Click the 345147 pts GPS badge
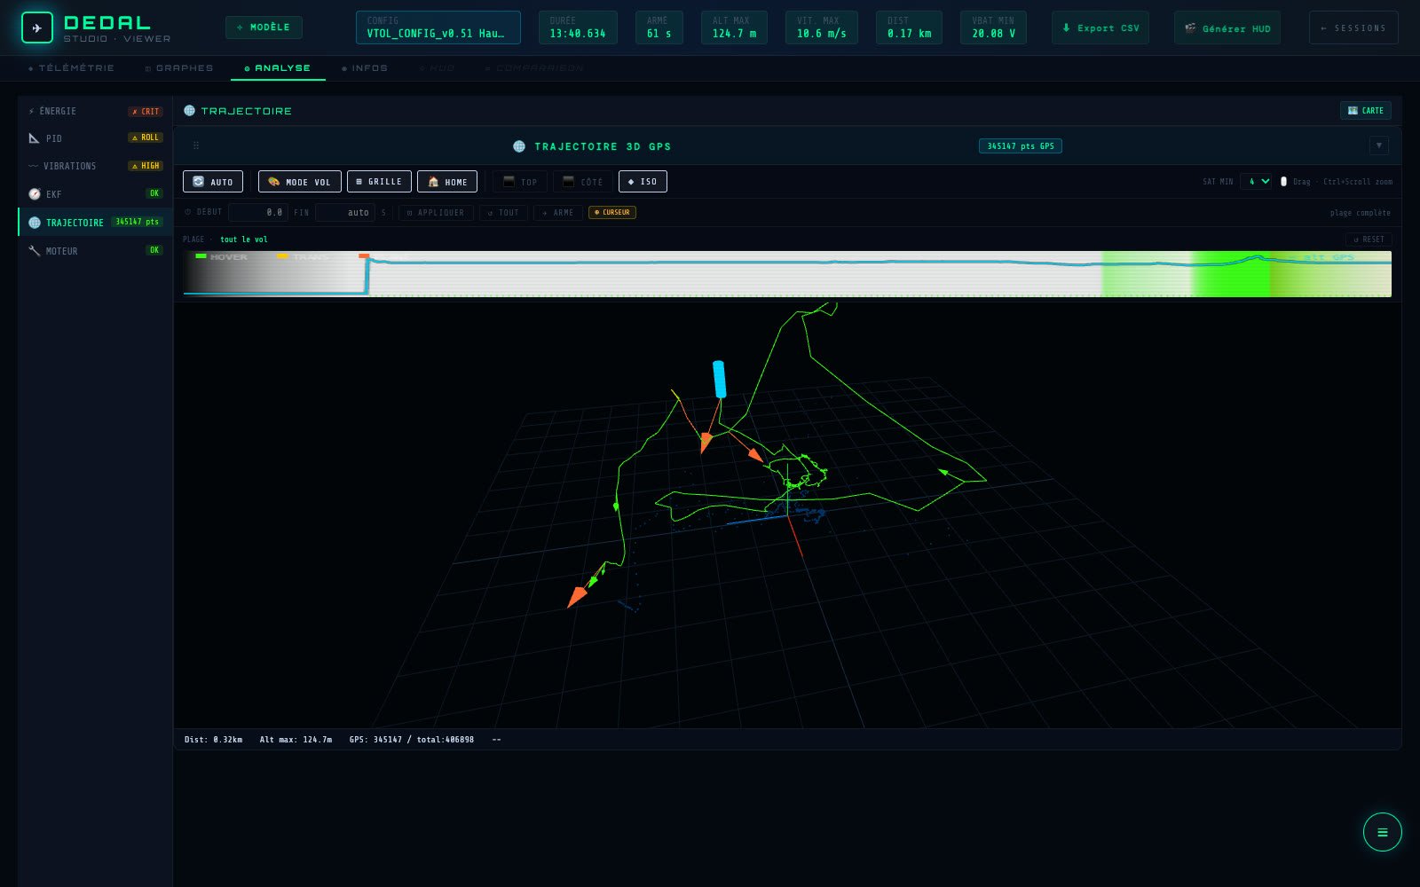1420x887 pixels. pos(1021,146)
